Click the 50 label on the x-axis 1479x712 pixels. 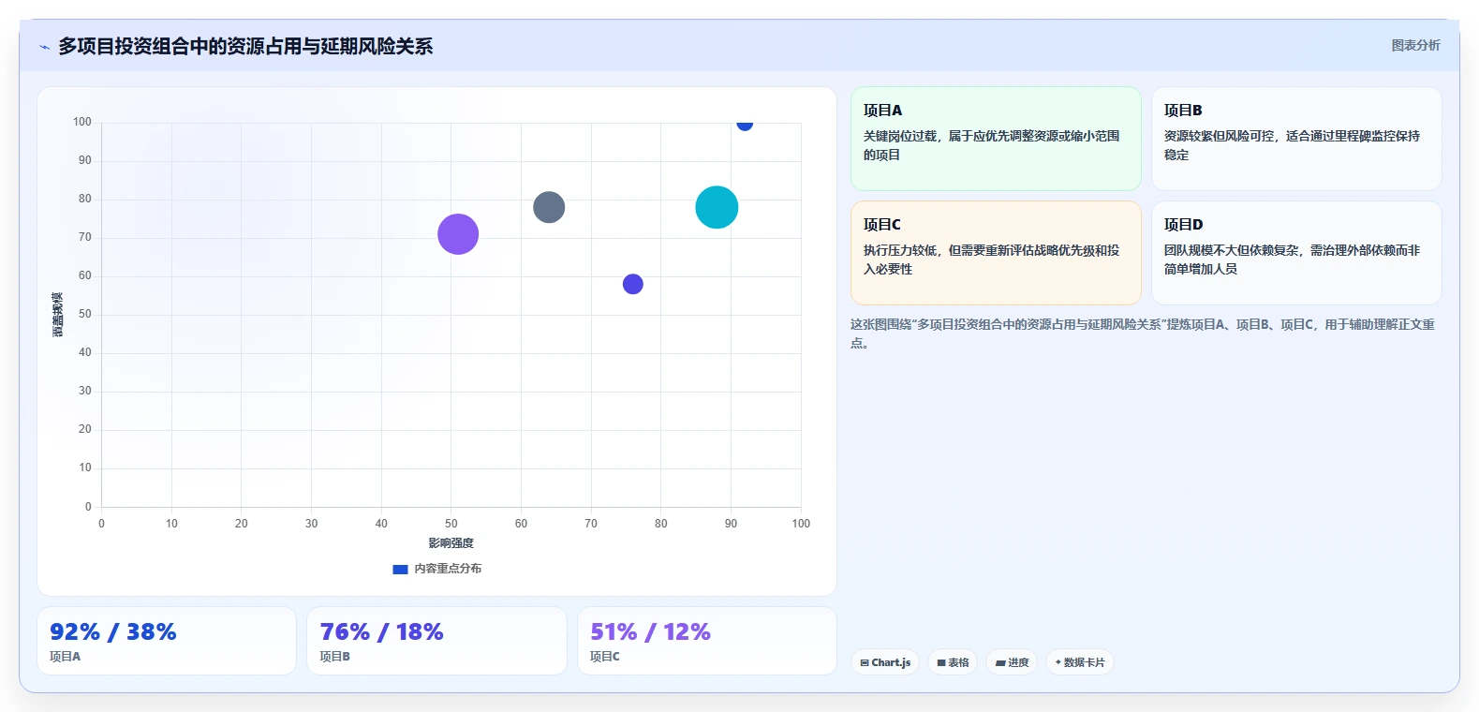pyautogui.click(x=451, y=524)
